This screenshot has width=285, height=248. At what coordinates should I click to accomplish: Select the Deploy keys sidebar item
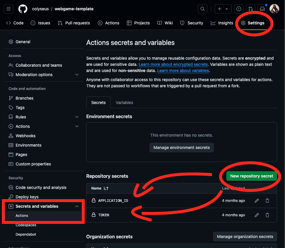coord(27,197)
